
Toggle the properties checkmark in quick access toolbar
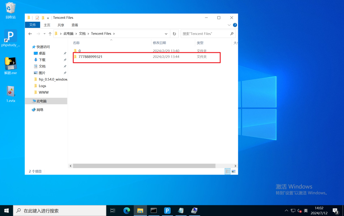37,18
